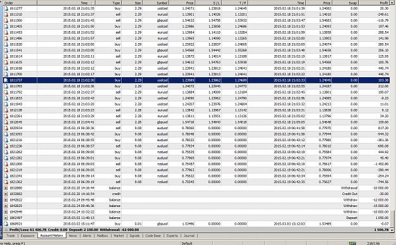Image resolution: width=396 pixels, height=245 pixels.
Task: Click the buy order icon for order 1868921
Action: pos(6,223)
